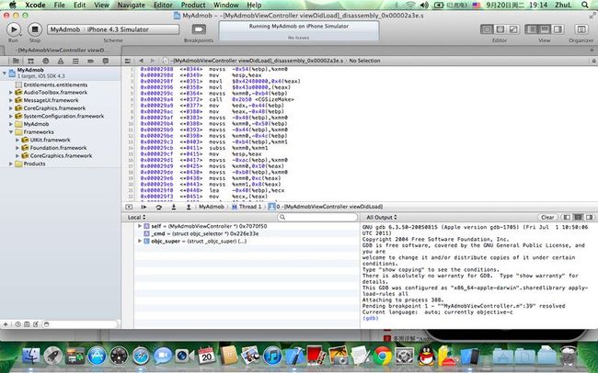The height and width of the screenshot is (373, 598).
Task: Toggle the Utilities pane visibility
Action: tap(558, 29)
